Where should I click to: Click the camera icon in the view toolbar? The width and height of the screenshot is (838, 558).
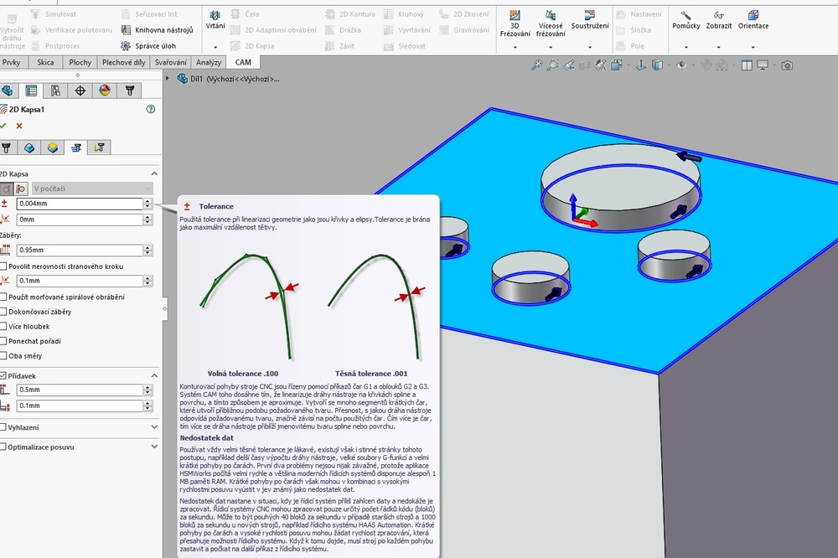point(787,65)
